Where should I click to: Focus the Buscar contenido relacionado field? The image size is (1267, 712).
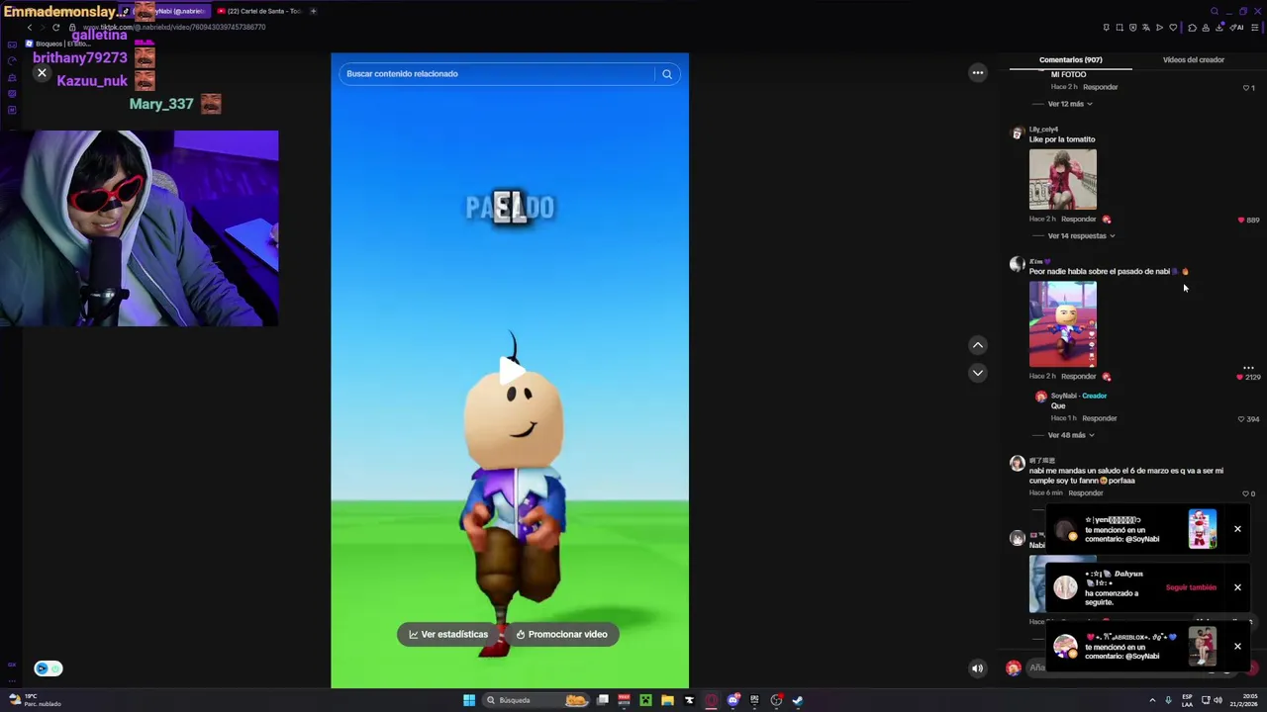(x=497, y=74)
